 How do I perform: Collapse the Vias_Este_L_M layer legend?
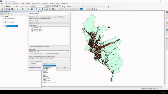coord(3,18)
